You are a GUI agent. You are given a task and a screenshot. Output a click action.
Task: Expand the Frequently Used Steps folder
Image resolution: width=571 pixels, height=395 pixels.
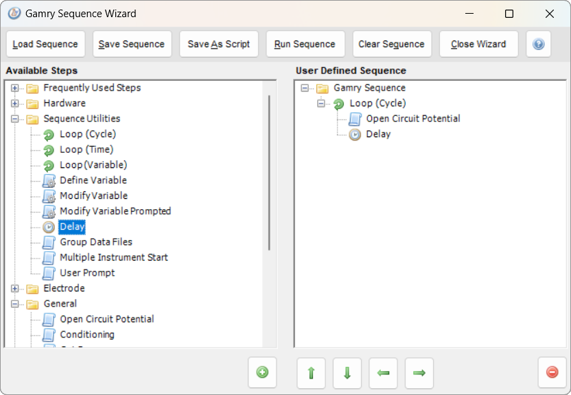point(14,88)
